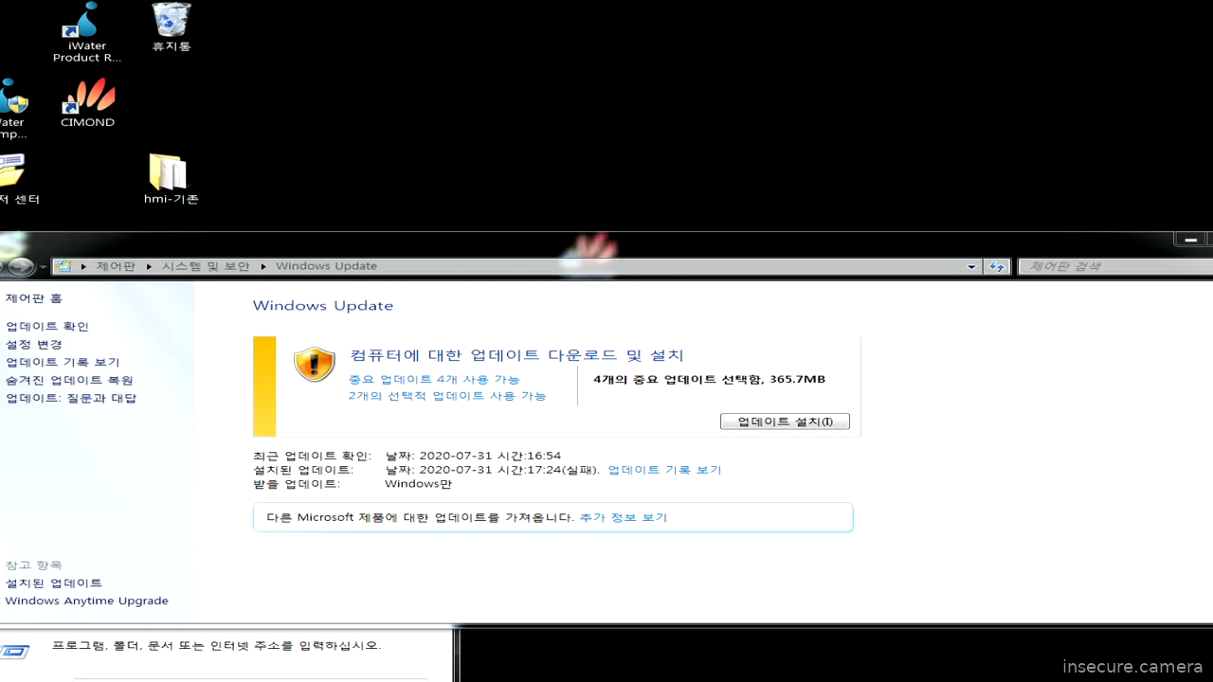Image resolution: width=1213 pixels, height=682 pixels.
Task: Click the Control Panel icon in the breadcrumb bar
Action: [x=64, y=266]
